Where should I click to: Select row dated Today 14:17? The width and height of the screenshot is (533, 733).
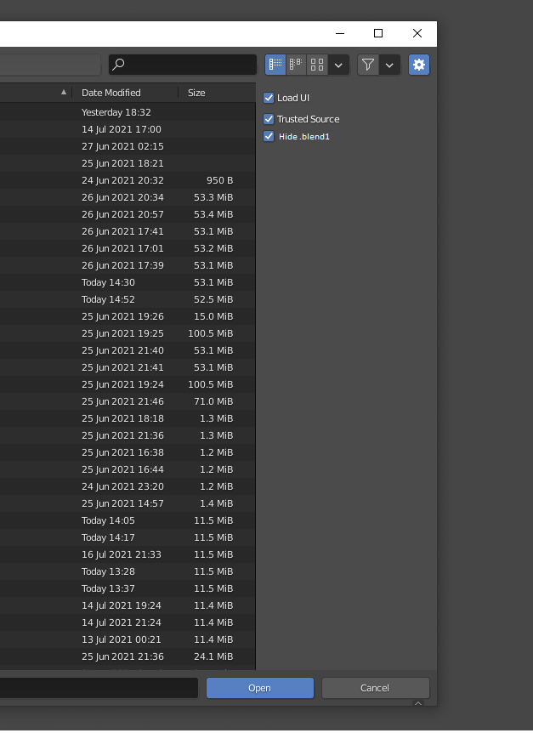click(x=128, y=537)
